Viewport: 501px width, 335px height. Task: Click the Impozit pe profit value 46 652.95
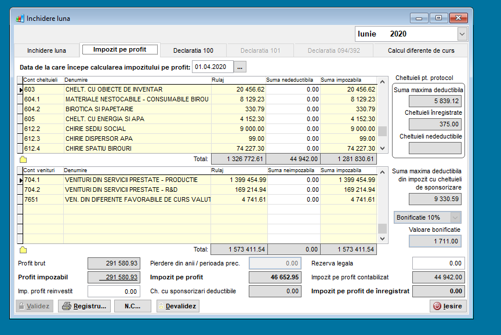coord(275,277)
